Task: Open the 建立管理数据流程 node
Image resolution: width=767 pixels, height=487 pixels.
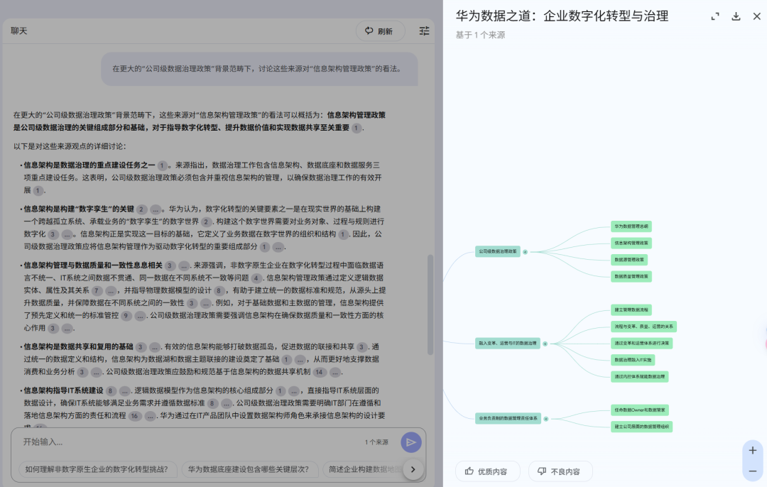Action: click(631, 310)
